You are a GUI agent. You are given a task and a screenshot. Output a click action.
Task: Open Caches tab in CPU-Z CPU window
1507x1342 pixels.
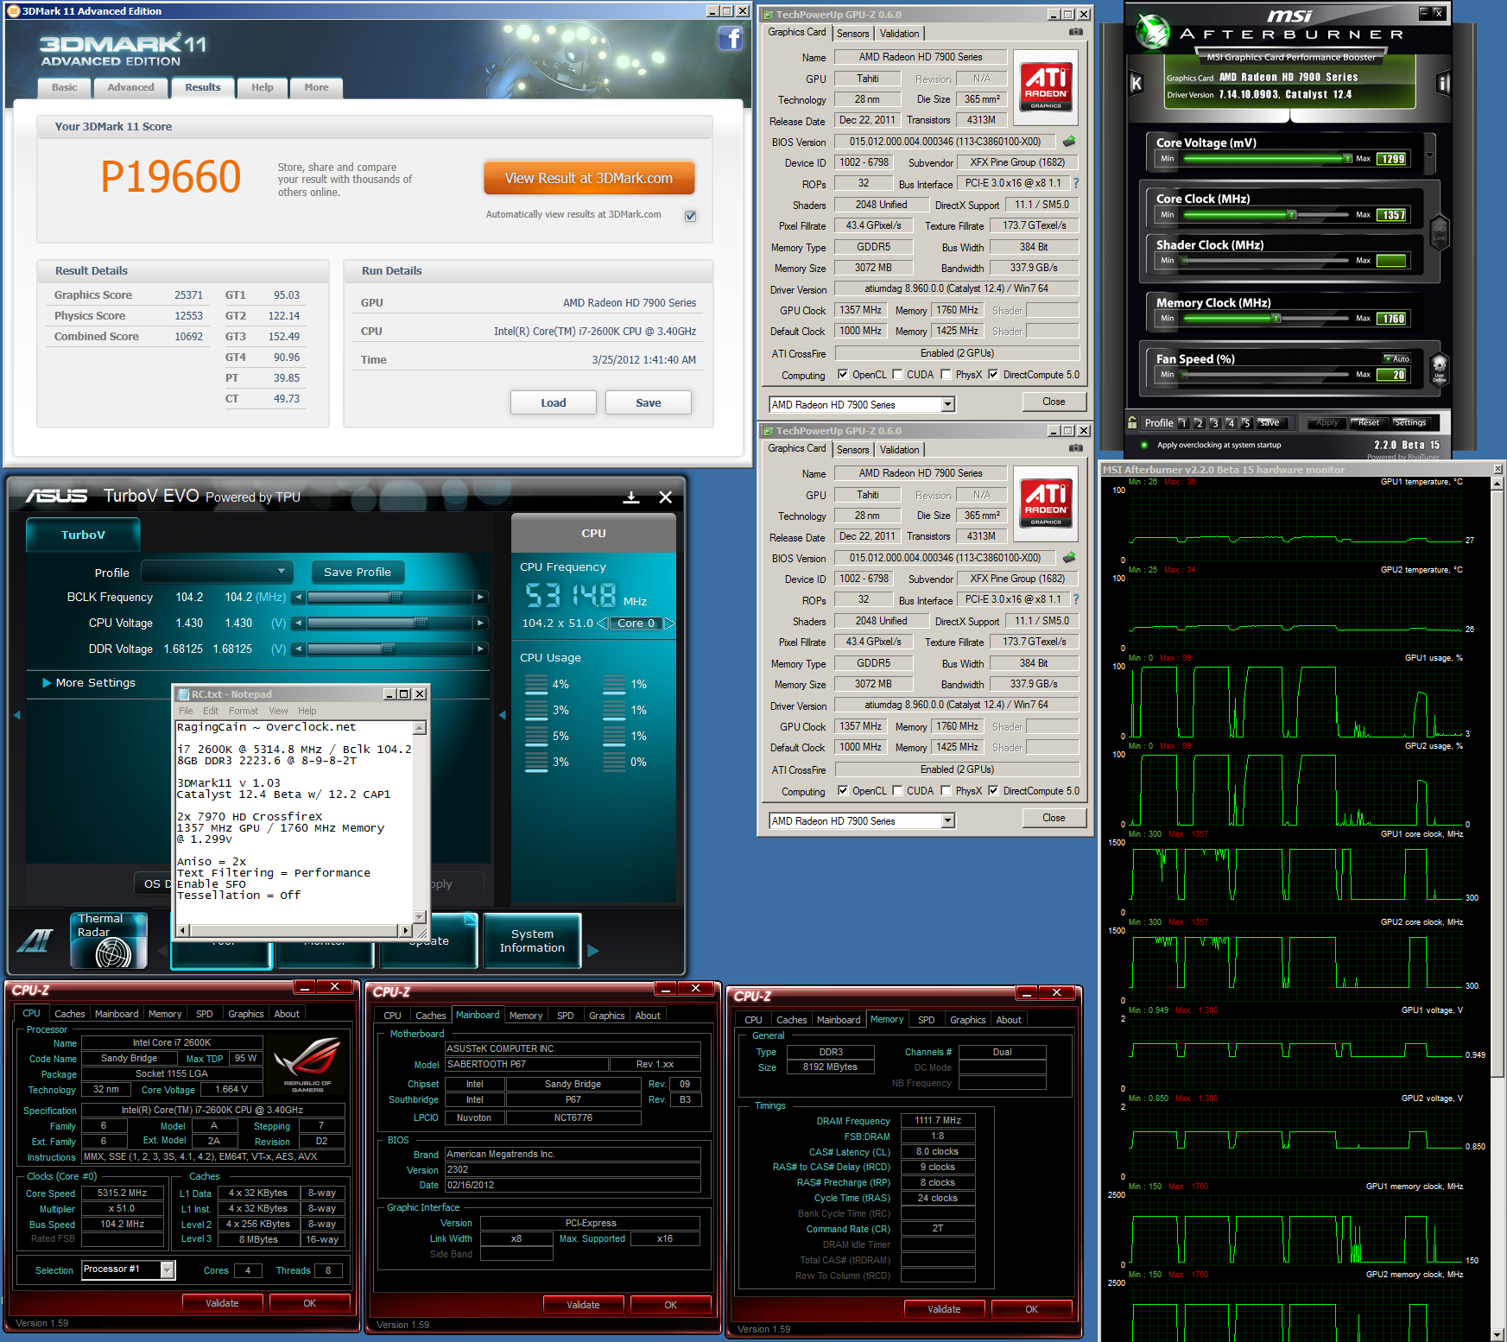[70, 1014]
